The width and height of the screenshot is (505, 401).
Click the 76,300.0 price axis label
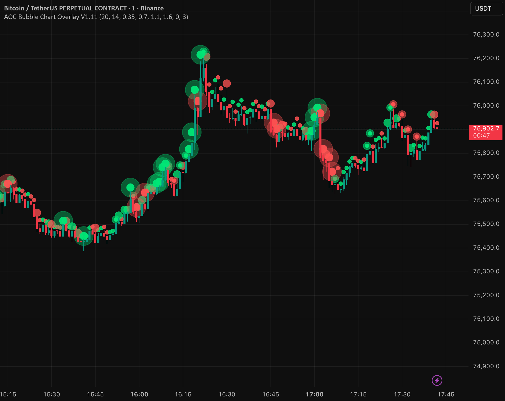click(486, 35)
